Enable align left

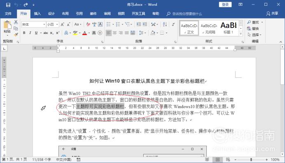click(108, 33)
